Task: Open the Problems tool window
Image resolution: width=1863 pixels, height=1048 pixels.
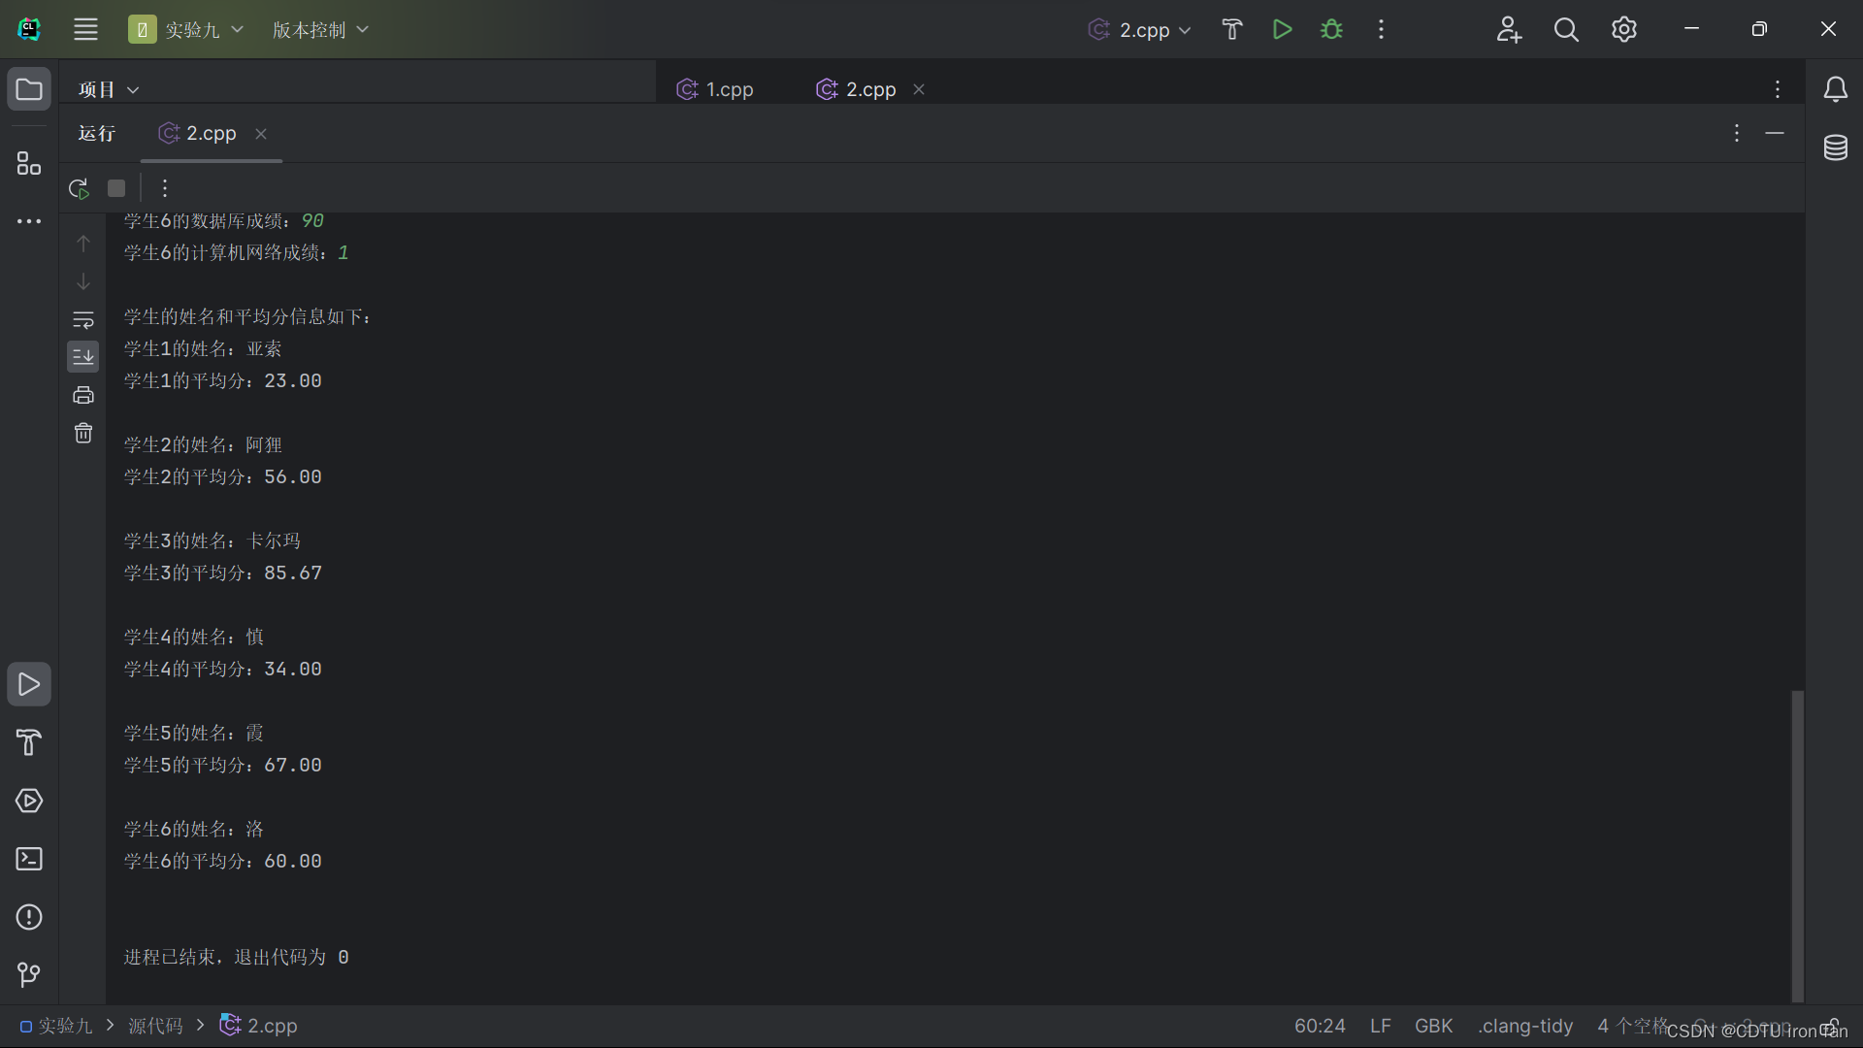Action: coord(29,917)
